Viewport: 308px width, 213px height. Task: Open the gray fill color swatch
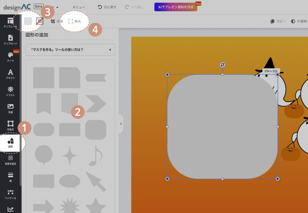click(x=28, y=21)
